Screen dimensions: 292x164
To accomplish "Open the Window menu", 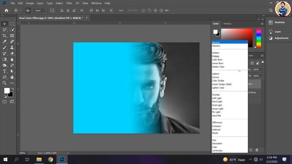I will [96, 3].
